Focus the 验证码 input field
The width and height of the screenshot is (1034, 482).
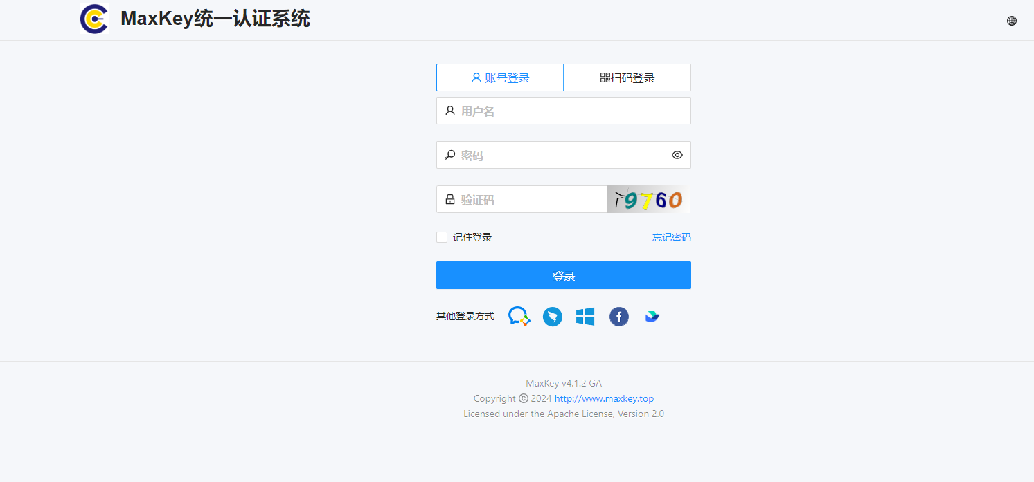tap(522, 199)
